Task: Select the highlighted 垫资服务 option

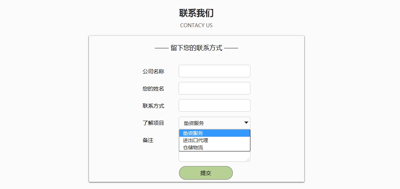Action: pos(215,133)
